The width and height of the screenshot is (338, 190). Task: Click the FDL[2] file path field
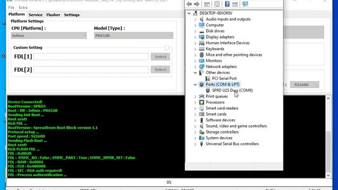click(91, 70)
